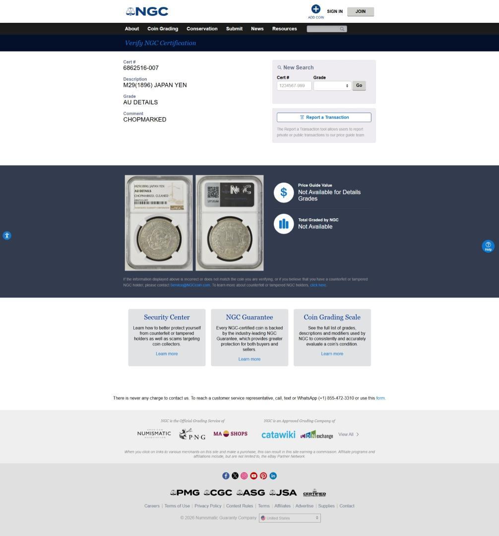Viewport: 499px width, 536px height.
Task: Open the Submit menu
Action: (x=234, y=29)
